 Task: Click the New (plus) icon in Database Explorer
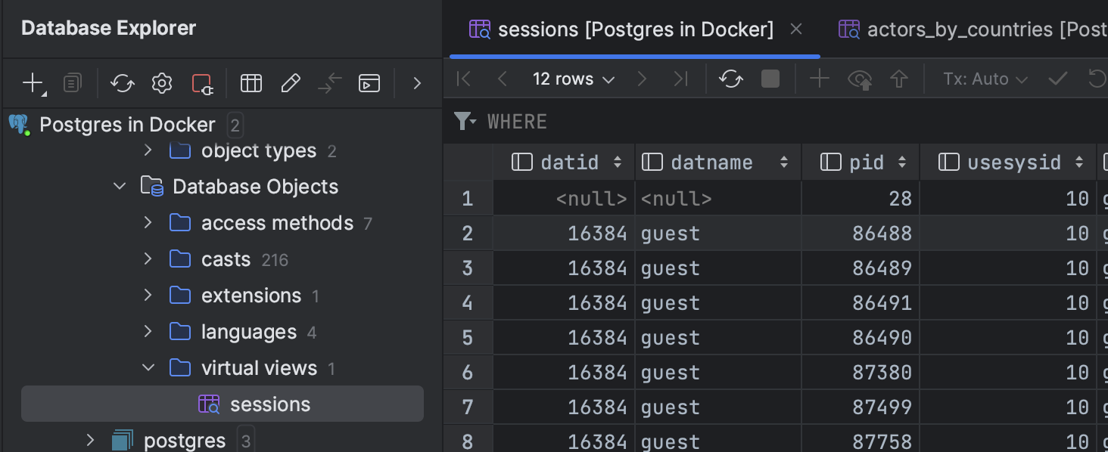[x=33, y=83]
